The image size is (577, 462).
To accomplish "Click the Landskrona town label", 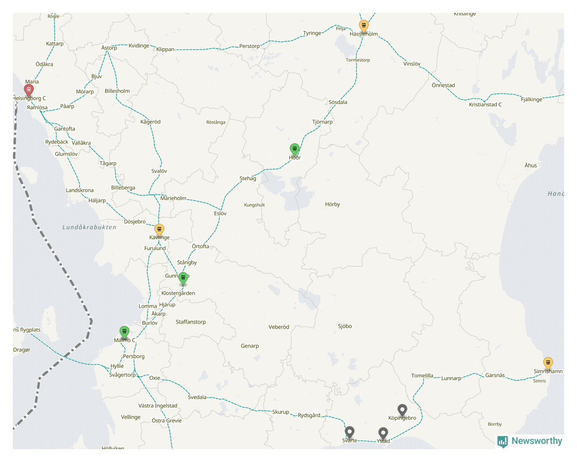I will (80, 190).
